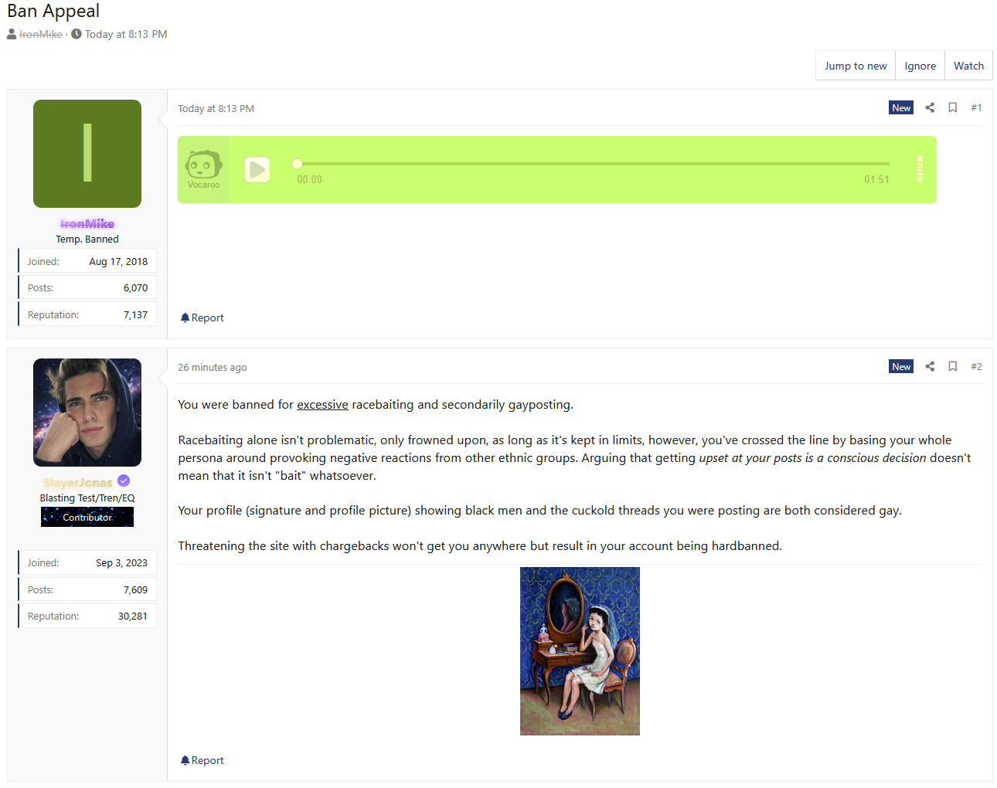The image size is (997, 788).
Task: Click the Temp. Banned user title
Action: point(87,239)
